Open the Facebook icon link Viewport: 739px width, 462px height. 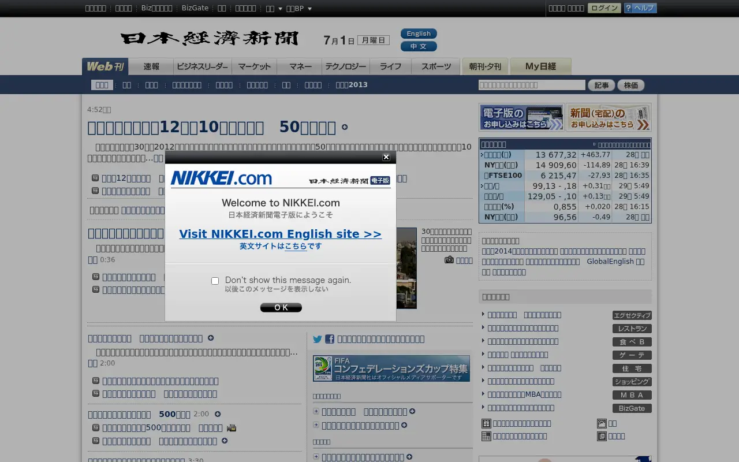(x=330, y=339)
